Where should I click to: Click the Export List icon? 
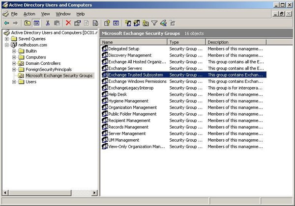95,23
